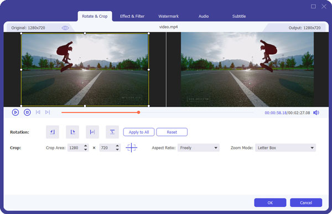The width and height of the screenshot is (332, 214).
Task: Click the crop height field 720
Action: tap(107, 147)
